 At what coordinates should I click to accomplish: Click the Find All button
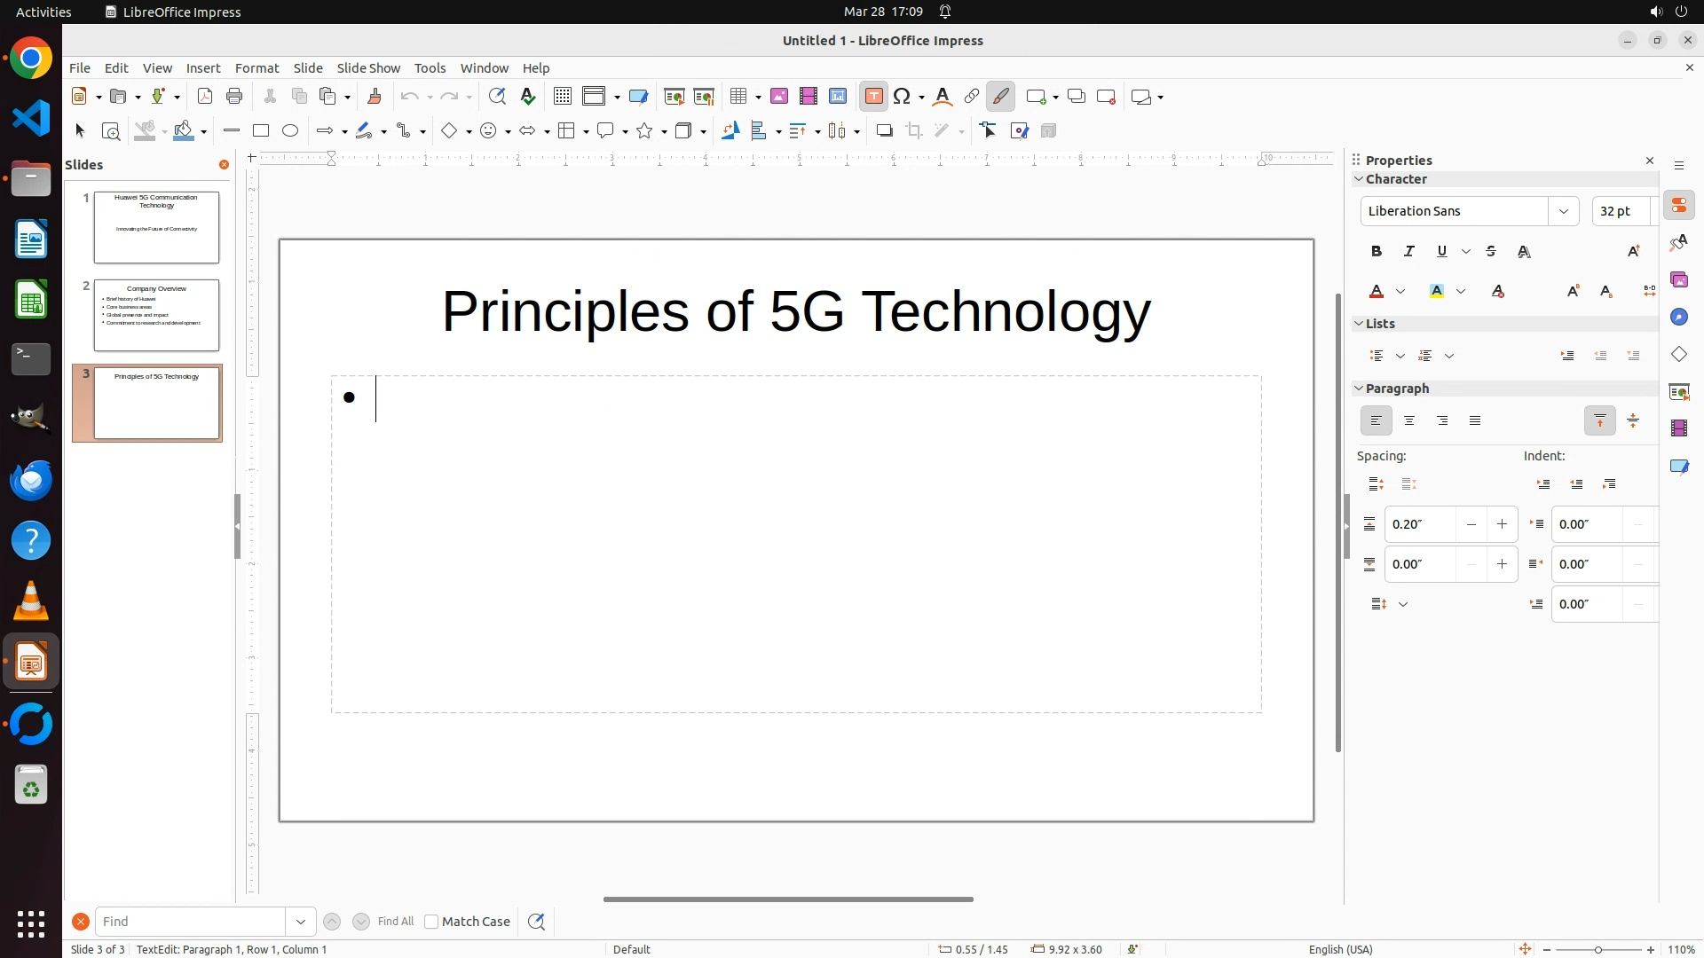[396, 922]
